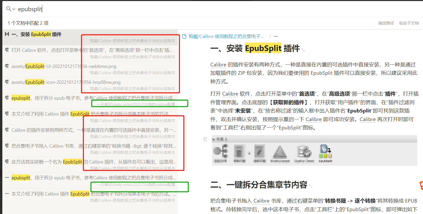Click the document icon in the preview breadcrumb
The width and height of the screenshot is (423, 214).
click(x=184, y=36)
